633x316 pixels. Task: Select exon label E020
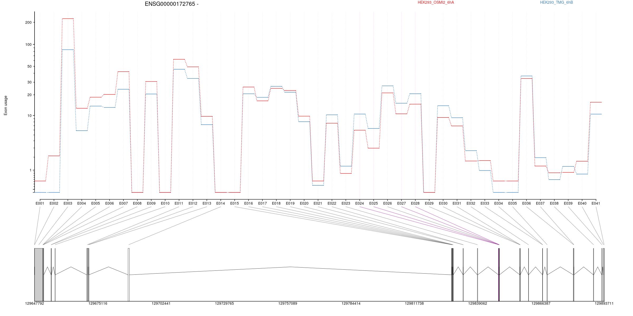(304, 203)
